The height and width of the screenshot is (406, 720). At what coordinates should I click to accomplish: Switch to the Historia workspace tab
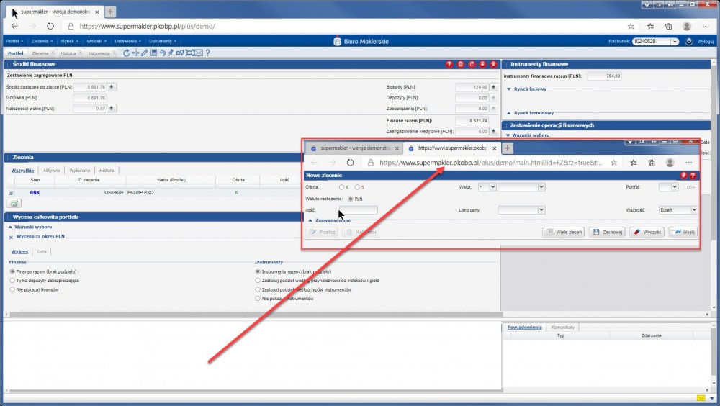pos(68,53)
